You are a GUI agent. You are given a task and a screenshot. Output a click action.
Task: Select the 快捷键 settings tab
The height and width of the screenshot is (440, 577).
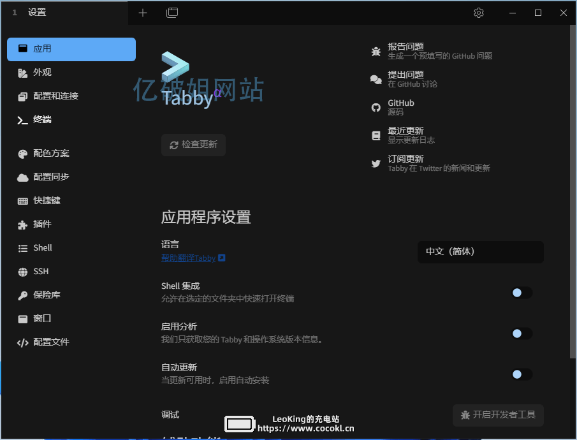coord(71,201)
